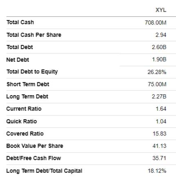Click the 1.90B net debt value
The height and width of the screenshot is (180, 176).
[x=159, y=60]
